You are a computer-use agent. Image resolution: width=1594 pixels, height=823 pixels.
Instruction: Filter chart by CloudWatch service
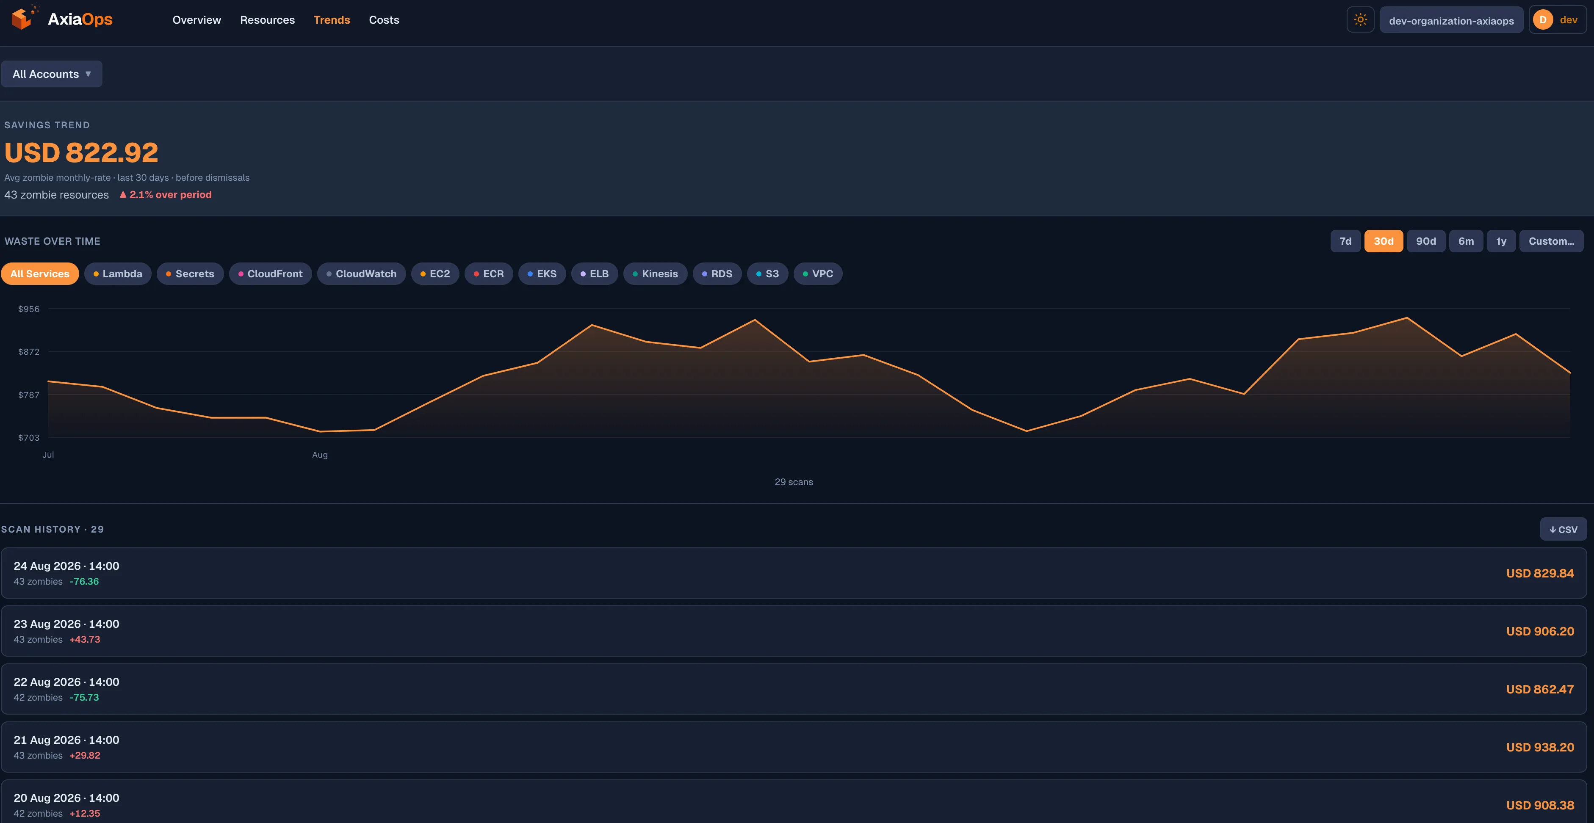[x=361, y=273]
